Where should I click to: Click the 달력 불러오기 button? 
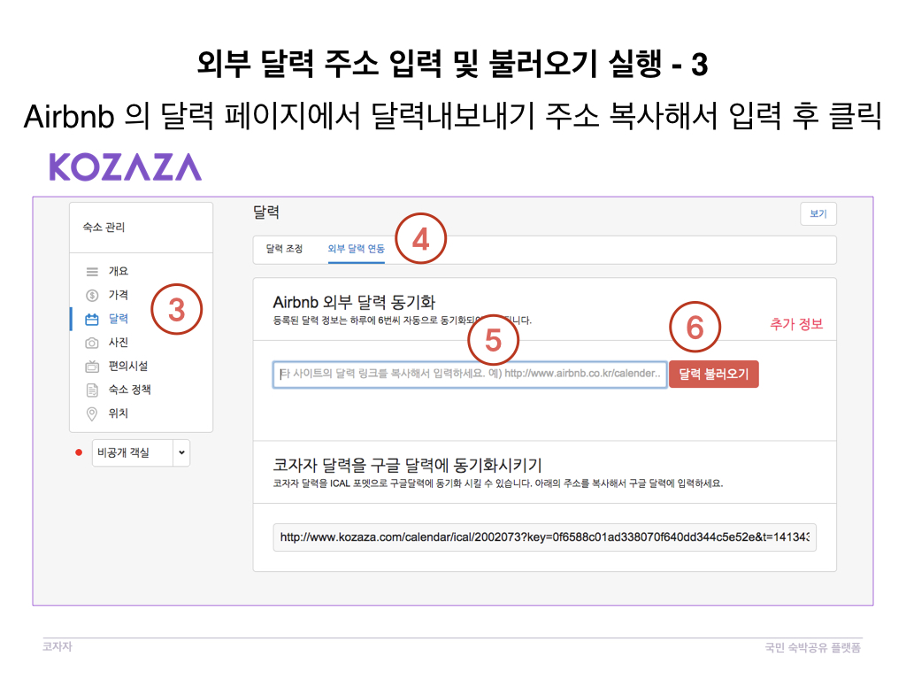coord(714,375)
